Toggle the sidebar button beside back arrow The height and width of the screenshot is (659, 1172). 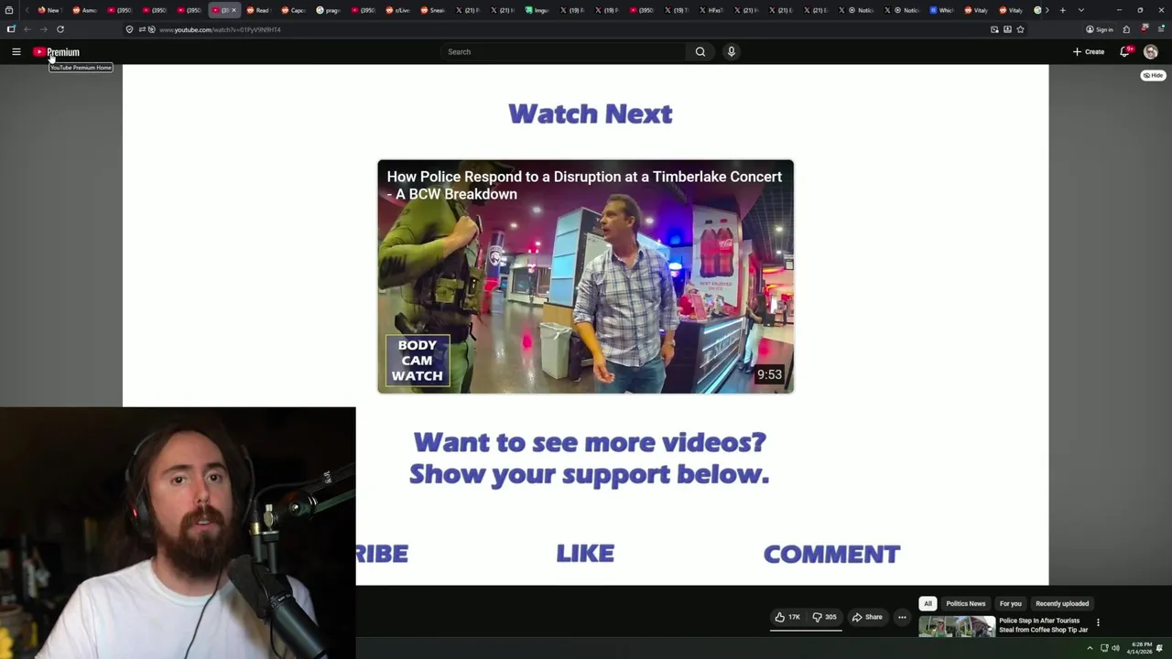click(x=11, y=29)
